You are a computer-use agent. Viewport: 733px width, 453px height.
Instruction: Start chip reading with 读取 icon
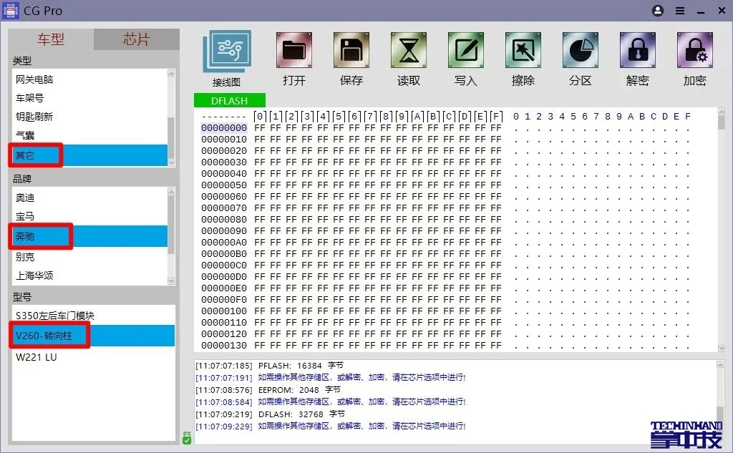point(409,52)
